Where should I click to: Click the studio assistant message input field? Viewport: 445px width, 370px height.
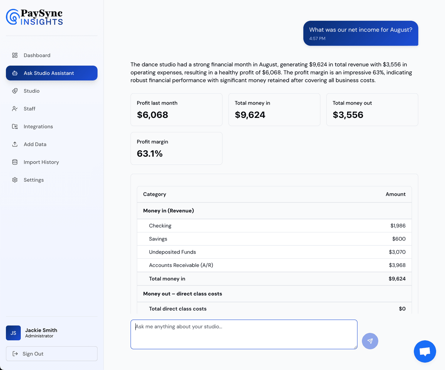point(244,334)
